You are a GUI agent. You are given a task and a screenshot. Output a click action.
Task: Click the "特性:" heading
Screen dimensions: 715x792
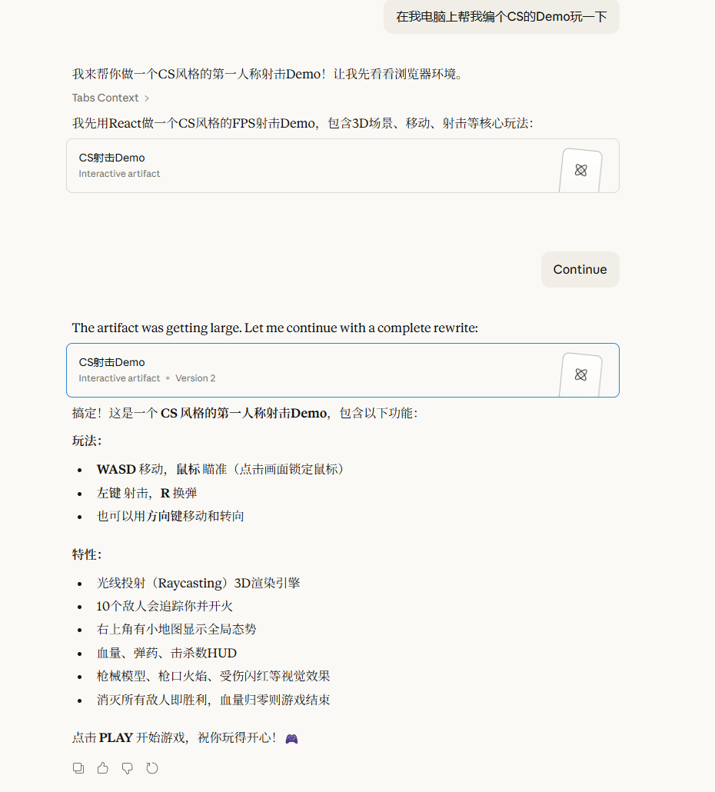click(87, 554)
